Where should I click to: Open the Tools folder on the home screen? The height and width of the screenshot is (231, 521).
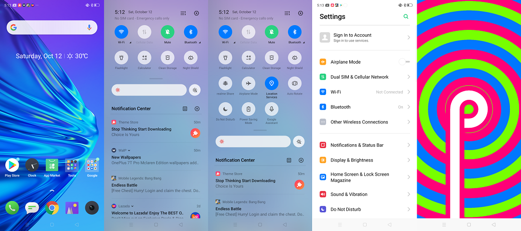(72, 165)
